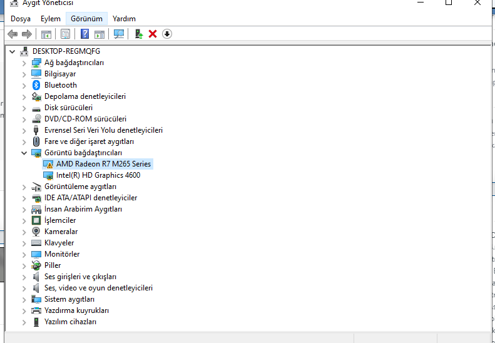This screenshot has height=343, width=495.
Task: Click the Fare mouse category icon
Action: point(36,141)
